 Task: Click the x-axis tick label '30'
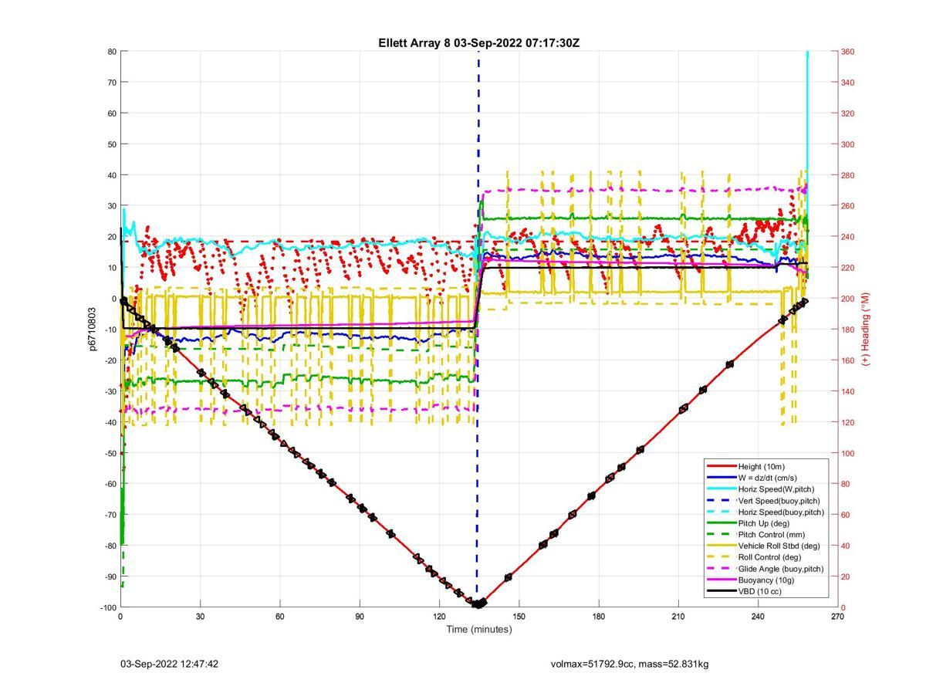pyautogui.click(x=200, y=617)
